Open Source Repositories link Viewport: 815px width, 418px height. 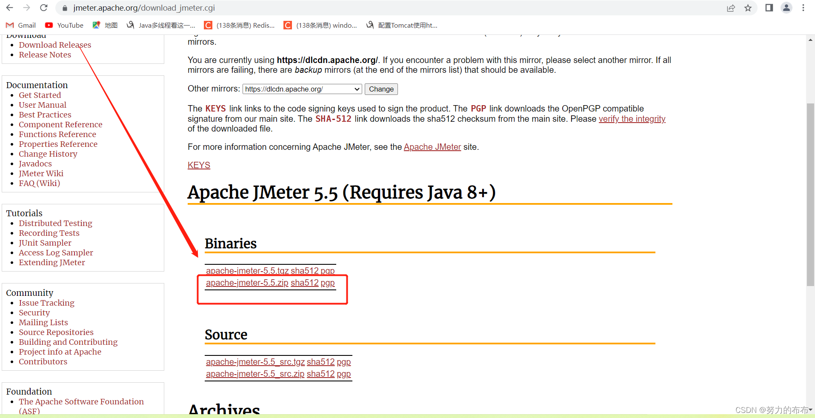click(x=56, y=332)
